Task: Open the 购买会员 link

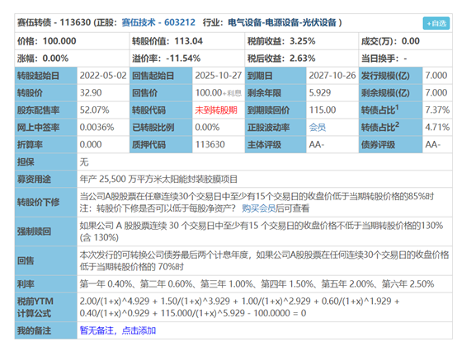Action: tap(258, 208)
